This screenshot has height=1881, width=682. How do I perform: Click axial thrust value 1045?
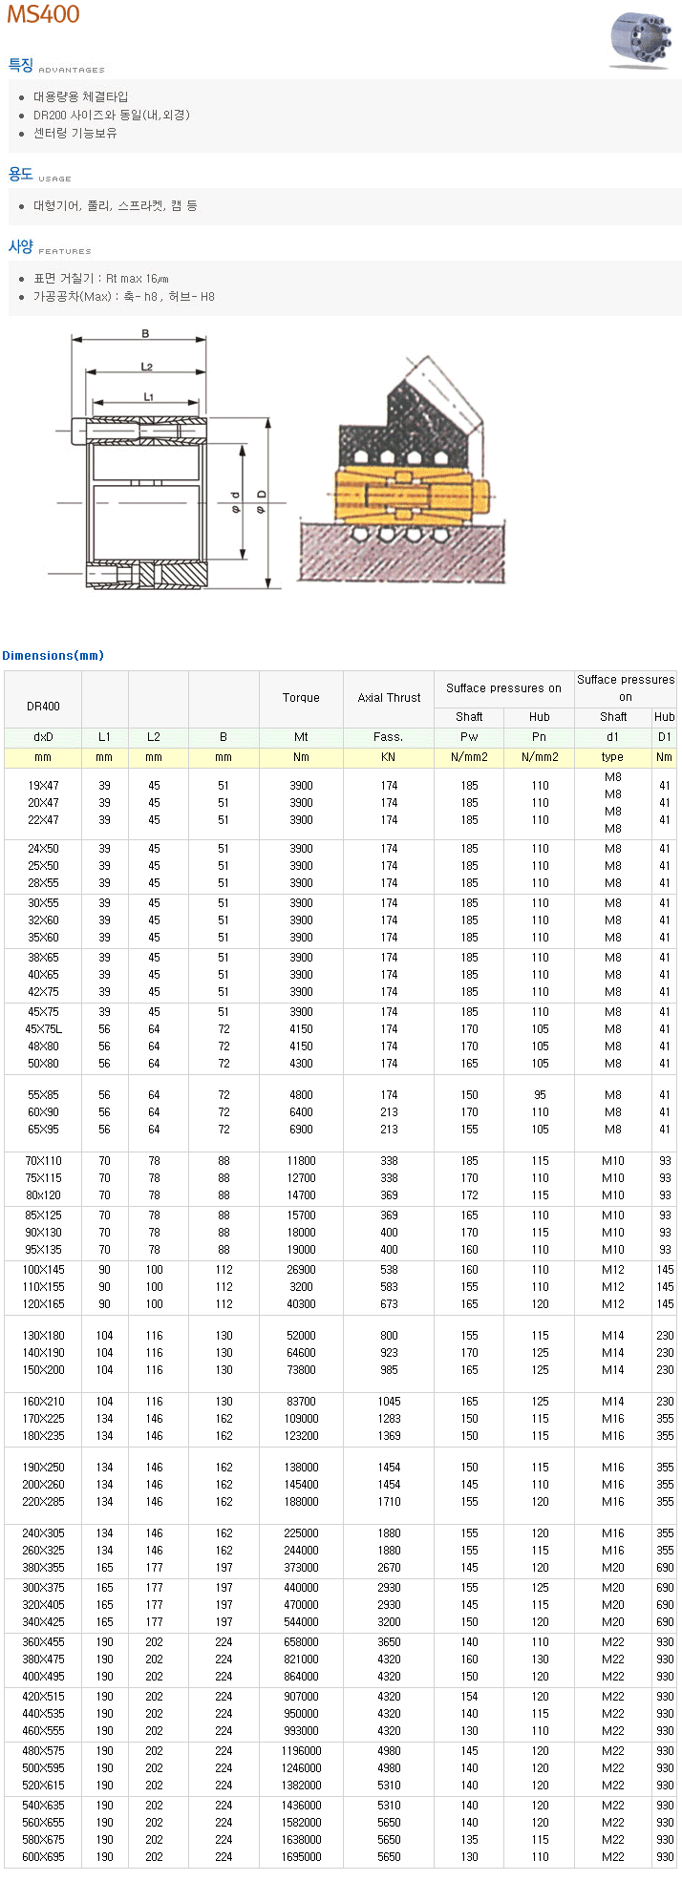tap(389, 1402)
